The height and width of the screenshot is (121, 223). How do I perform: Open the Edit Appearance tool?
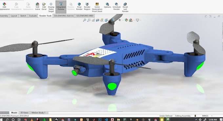tap(4, 7)
